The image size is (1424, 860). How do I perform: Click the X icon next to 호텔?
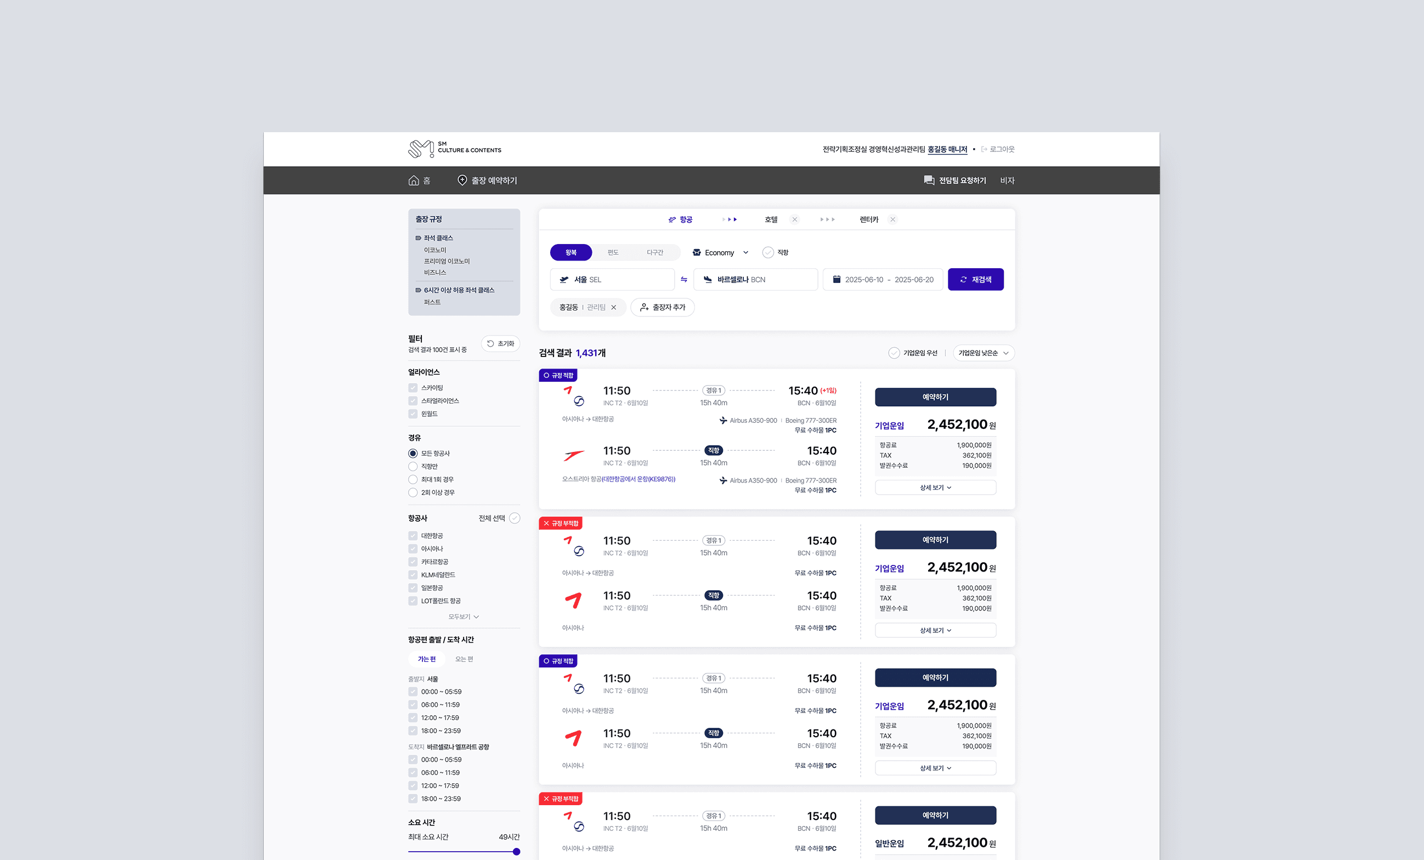(x=795, y=219)
